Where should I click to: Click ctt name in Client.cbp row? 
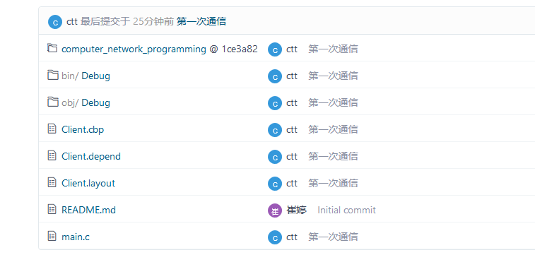click(x=292, y=130)
